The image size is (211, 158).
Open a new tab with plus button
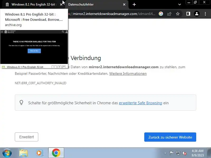pyautogui.click(x=134, y=4)
